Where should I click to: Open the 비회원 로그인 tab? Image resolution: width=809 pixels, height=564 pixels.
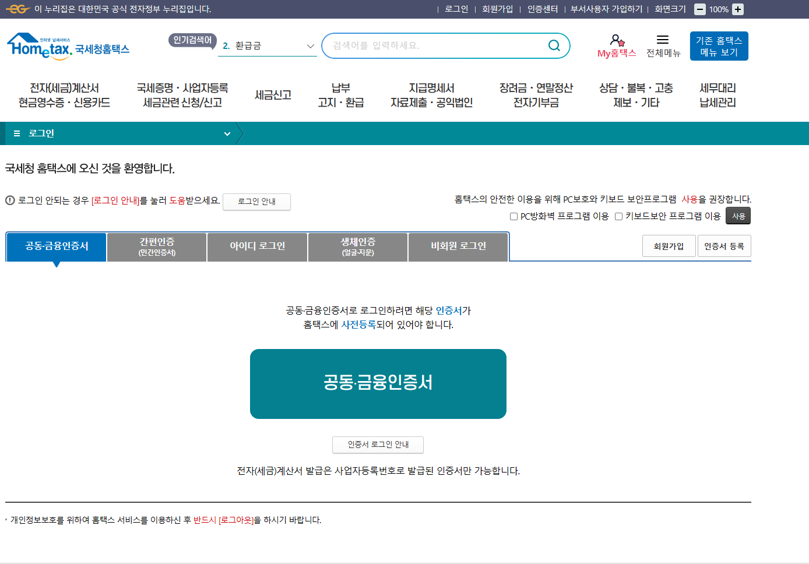[458, 246]
